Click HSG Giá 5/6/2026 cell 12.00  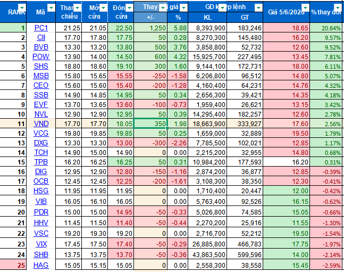coord(286,191)
